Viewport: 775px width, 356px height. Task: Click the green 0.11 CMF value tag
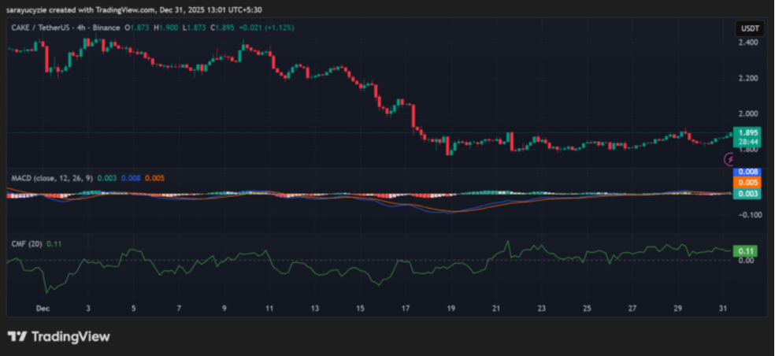(745, 251)
